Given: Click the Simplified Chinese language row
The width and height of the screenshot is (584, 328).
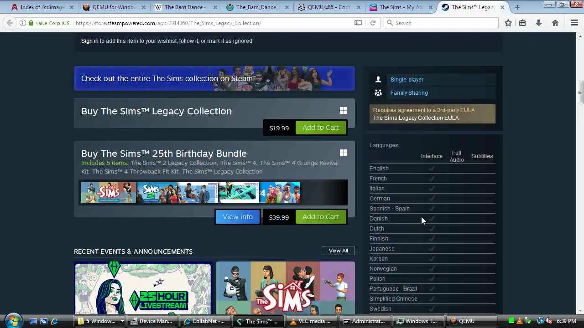Looking at the screenshot, I should (x=432, y=299).
